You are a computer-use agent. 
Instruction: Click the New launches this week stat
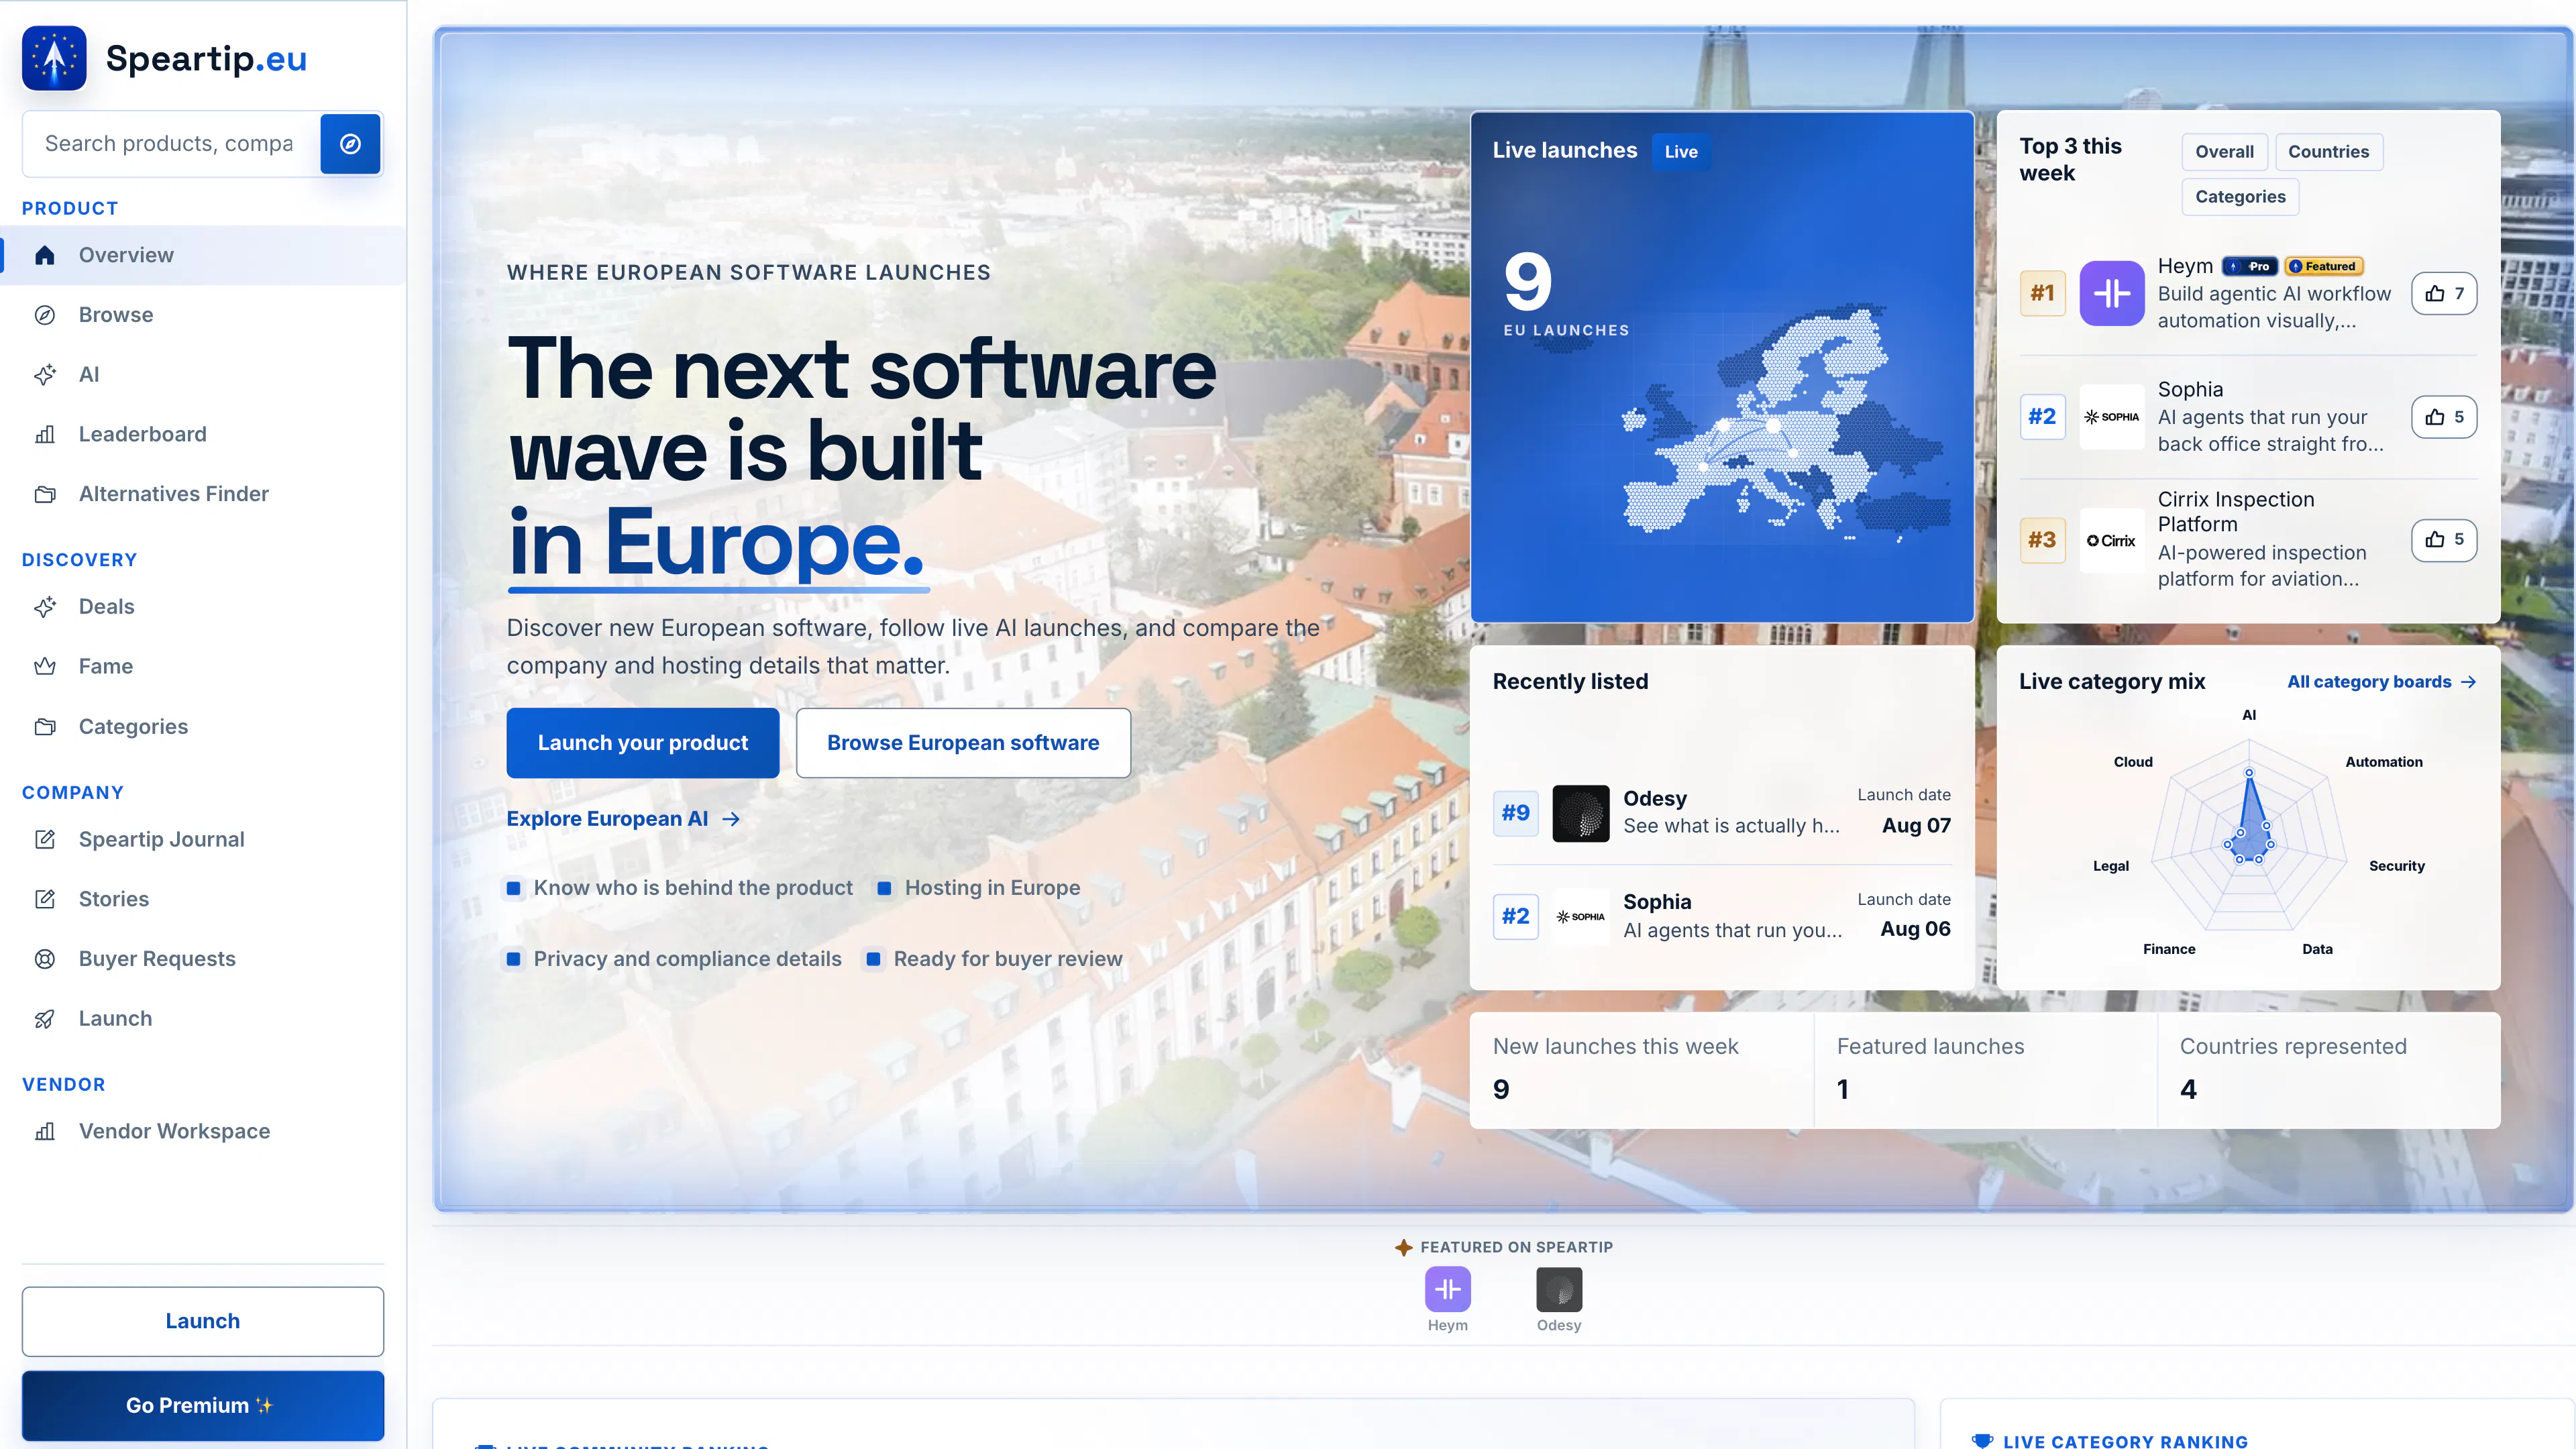pyautogui.click(x=1641, y=1070)
